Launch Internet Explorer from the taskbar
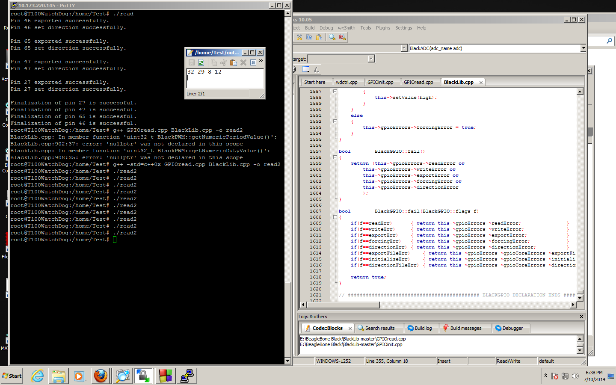 pyautogui.click(x=38, y=376)
